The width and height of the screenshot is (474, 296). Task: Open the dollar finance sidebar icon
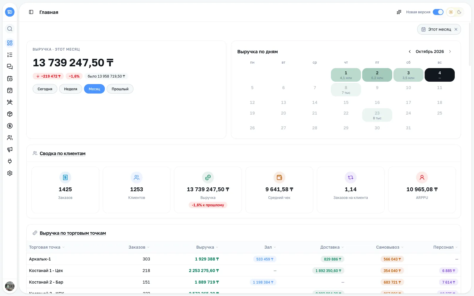click(x=10, y=126)
